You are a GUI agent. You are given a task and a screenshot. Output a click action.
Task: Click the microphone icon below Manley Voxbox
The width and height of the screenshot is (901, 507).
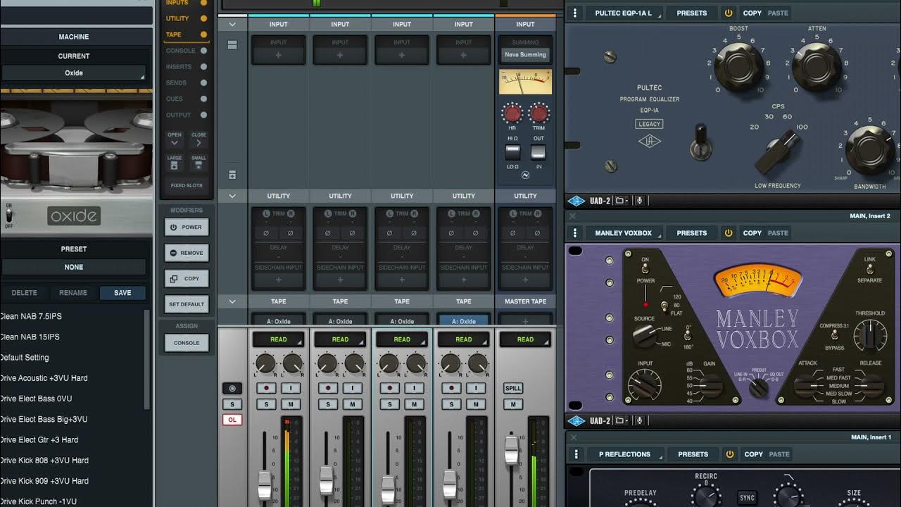(x=639, y=420)
